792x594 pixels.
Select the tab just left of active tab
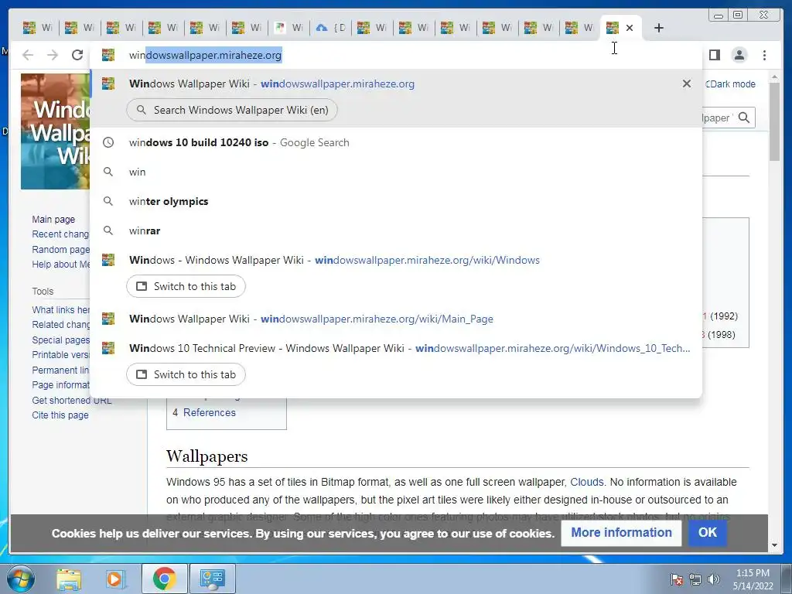point(580,28)
